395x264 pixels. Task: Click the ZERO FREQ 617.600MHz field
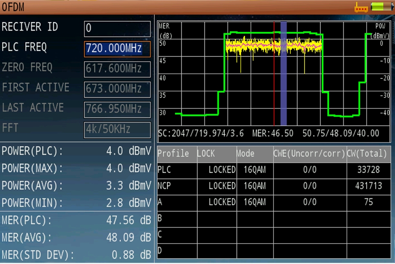(x=117, y=69)
